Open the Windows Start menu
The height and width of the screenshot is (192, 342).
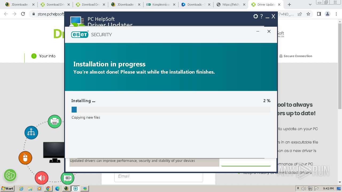pyautogui.click(x=7, y=188)
